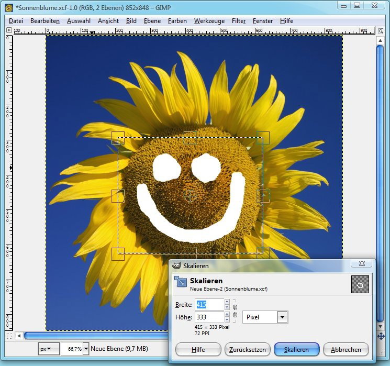Click the ruler corner menu button at top-left
This screenshot has width=390, height=366.
(9, 30)
